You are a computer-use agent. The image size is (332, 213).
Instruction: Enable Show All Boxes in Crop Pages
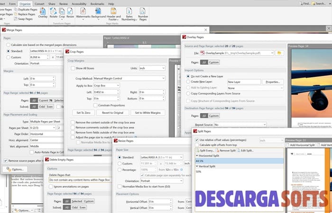73,68
